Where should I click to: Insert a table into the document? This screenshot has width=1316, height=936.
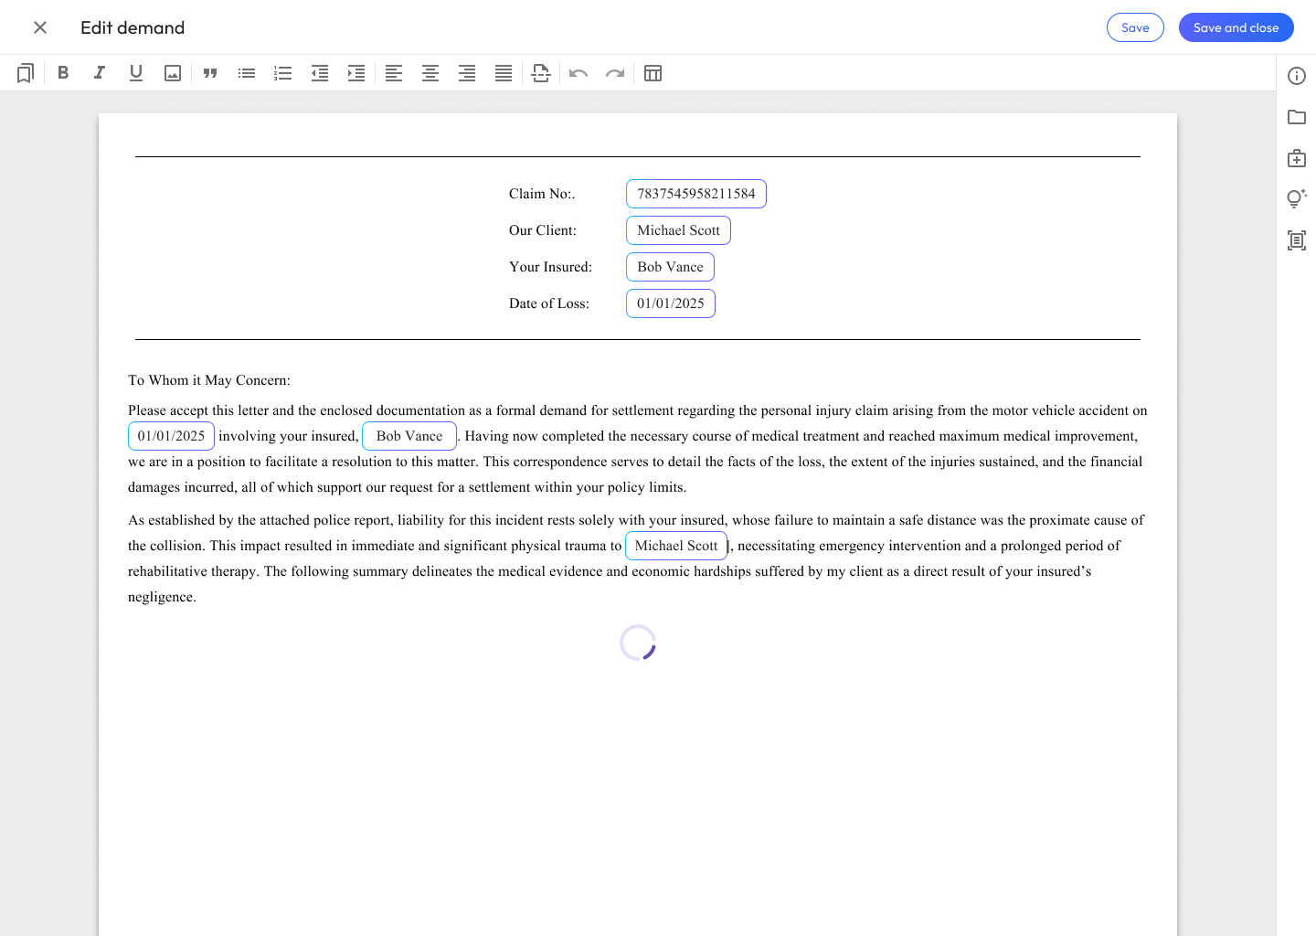point(653,73)
